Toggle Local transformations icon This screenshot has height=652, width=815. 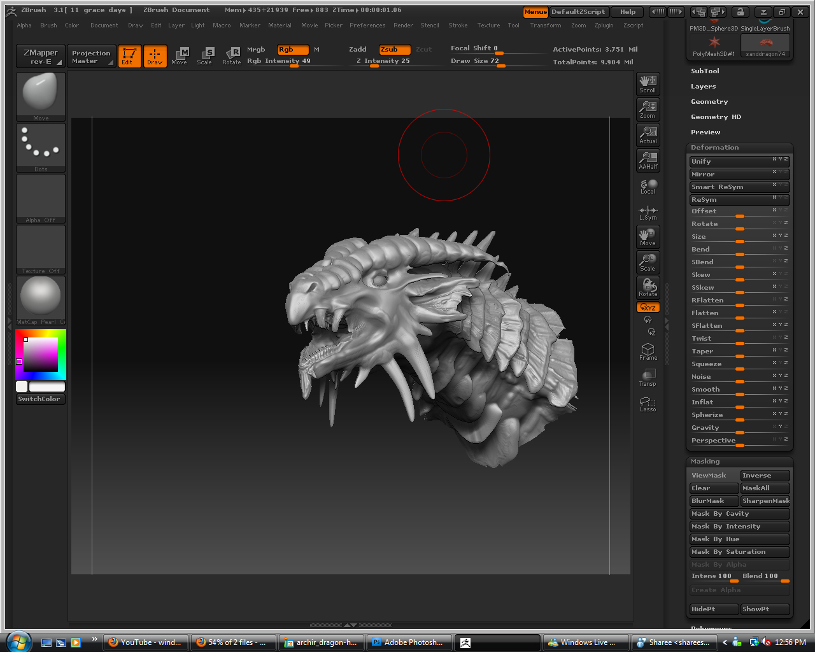(x=648, y=186)
